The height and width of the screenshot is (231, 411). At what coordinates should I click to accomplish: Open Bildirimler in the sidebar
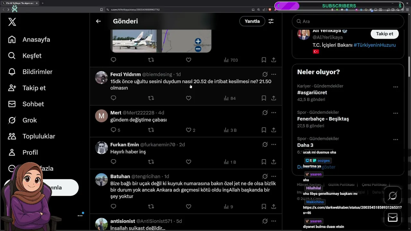[x=30, y=72]
